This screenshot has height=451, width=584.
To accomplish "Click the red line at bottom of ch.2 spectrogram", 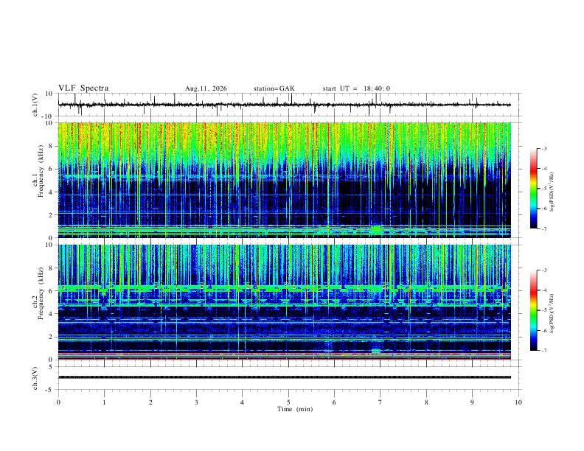I will pyautogui.click(x=284, y=359).
